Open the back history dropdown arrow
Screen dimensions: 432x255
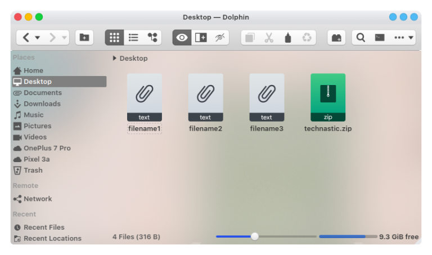coord(38,38)
